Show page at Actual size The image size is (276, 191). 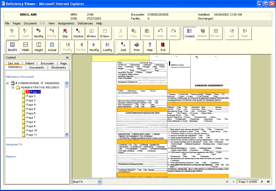click(x=52, y=47)
